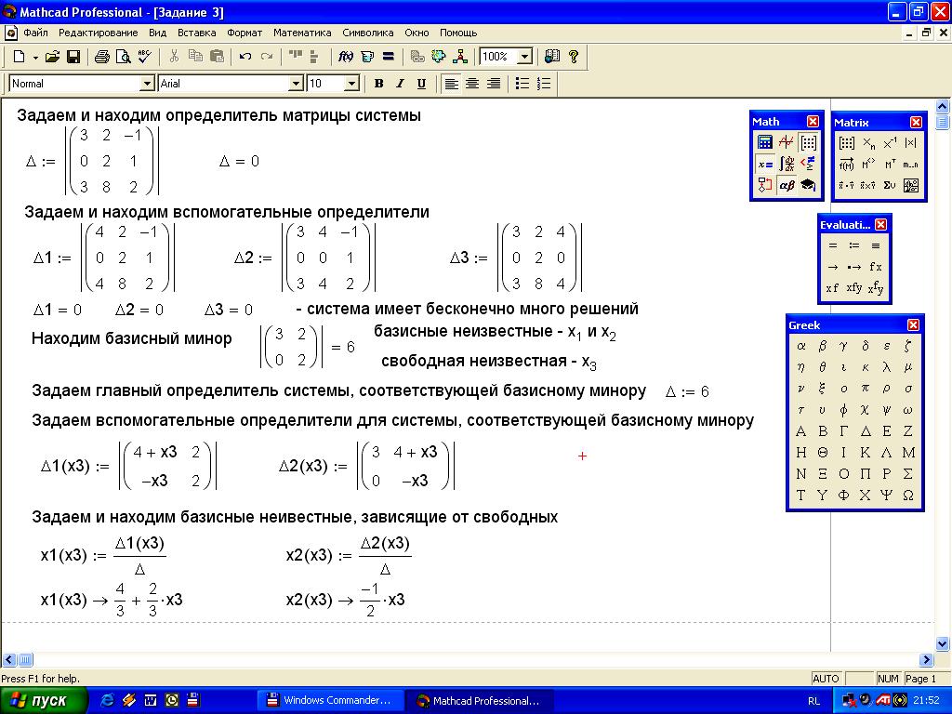The height and width of the screenshot is (714, 952).
Task: Launch Internet Explorer from quick launch
Action: (108, 701)
